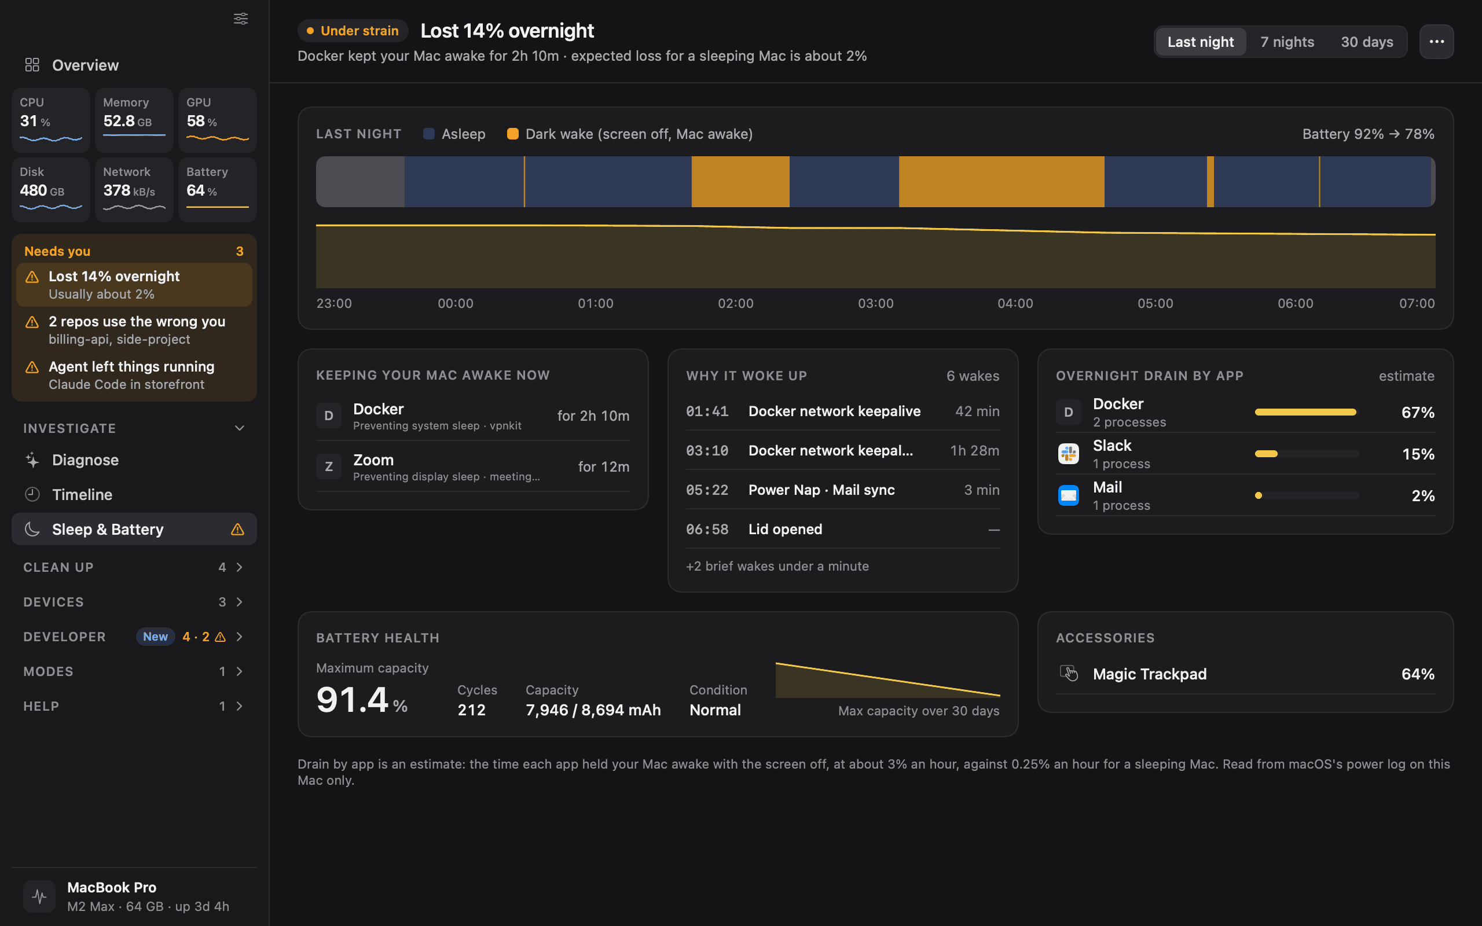Open the 2 repos use the wrong you alert
Screen dimensions: 1482x926
(134, 330)
